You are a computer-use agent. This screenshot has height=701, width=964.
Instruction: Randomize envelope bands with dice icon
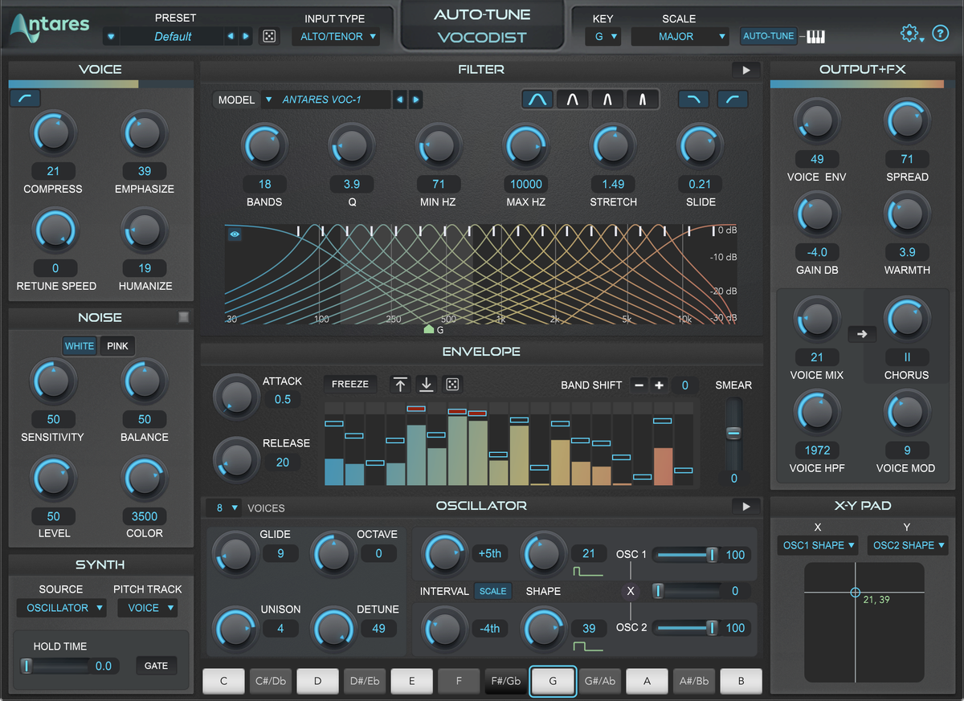pyautogui.click(x=454, y=384)
